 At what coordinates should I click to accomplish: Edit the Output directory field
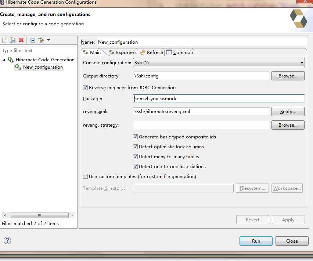(201, 76)
